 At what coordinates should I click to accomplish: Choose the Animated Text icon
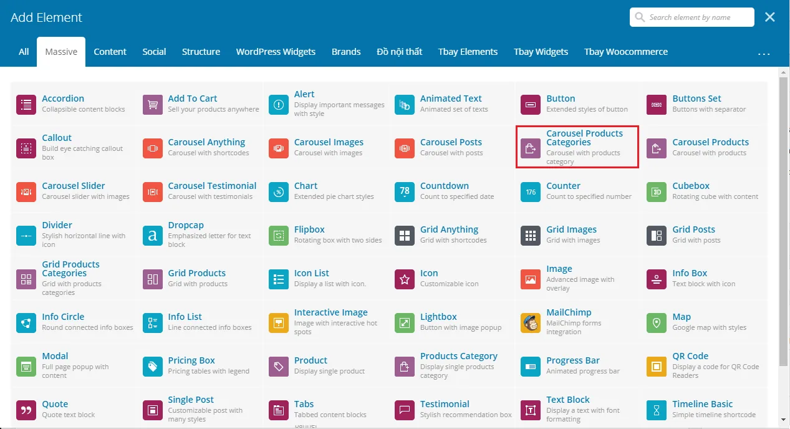(405, 105)
